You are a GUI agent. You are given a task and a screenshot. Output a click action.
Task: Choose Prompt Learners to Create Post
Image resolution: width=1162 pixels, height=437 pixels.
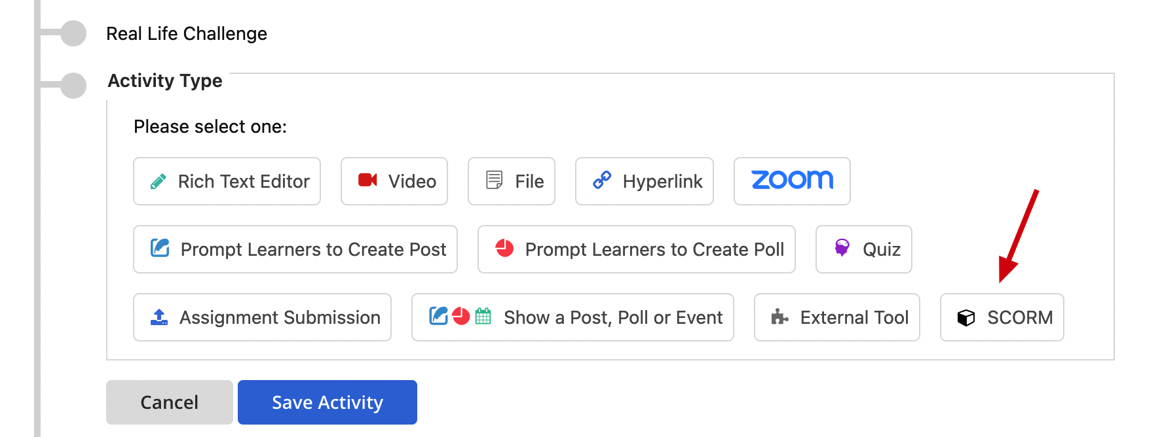point(295,249)
